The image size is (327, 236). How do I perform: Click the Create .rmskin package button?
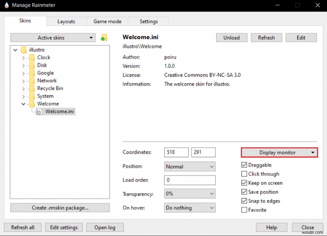click(60, 207)
